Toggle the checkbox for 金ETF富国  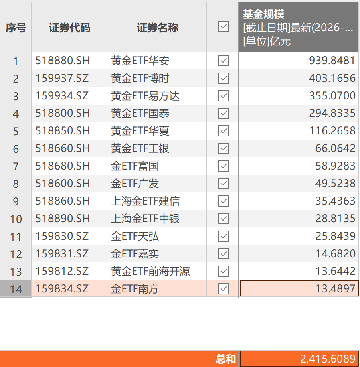(x=223, y=166)
